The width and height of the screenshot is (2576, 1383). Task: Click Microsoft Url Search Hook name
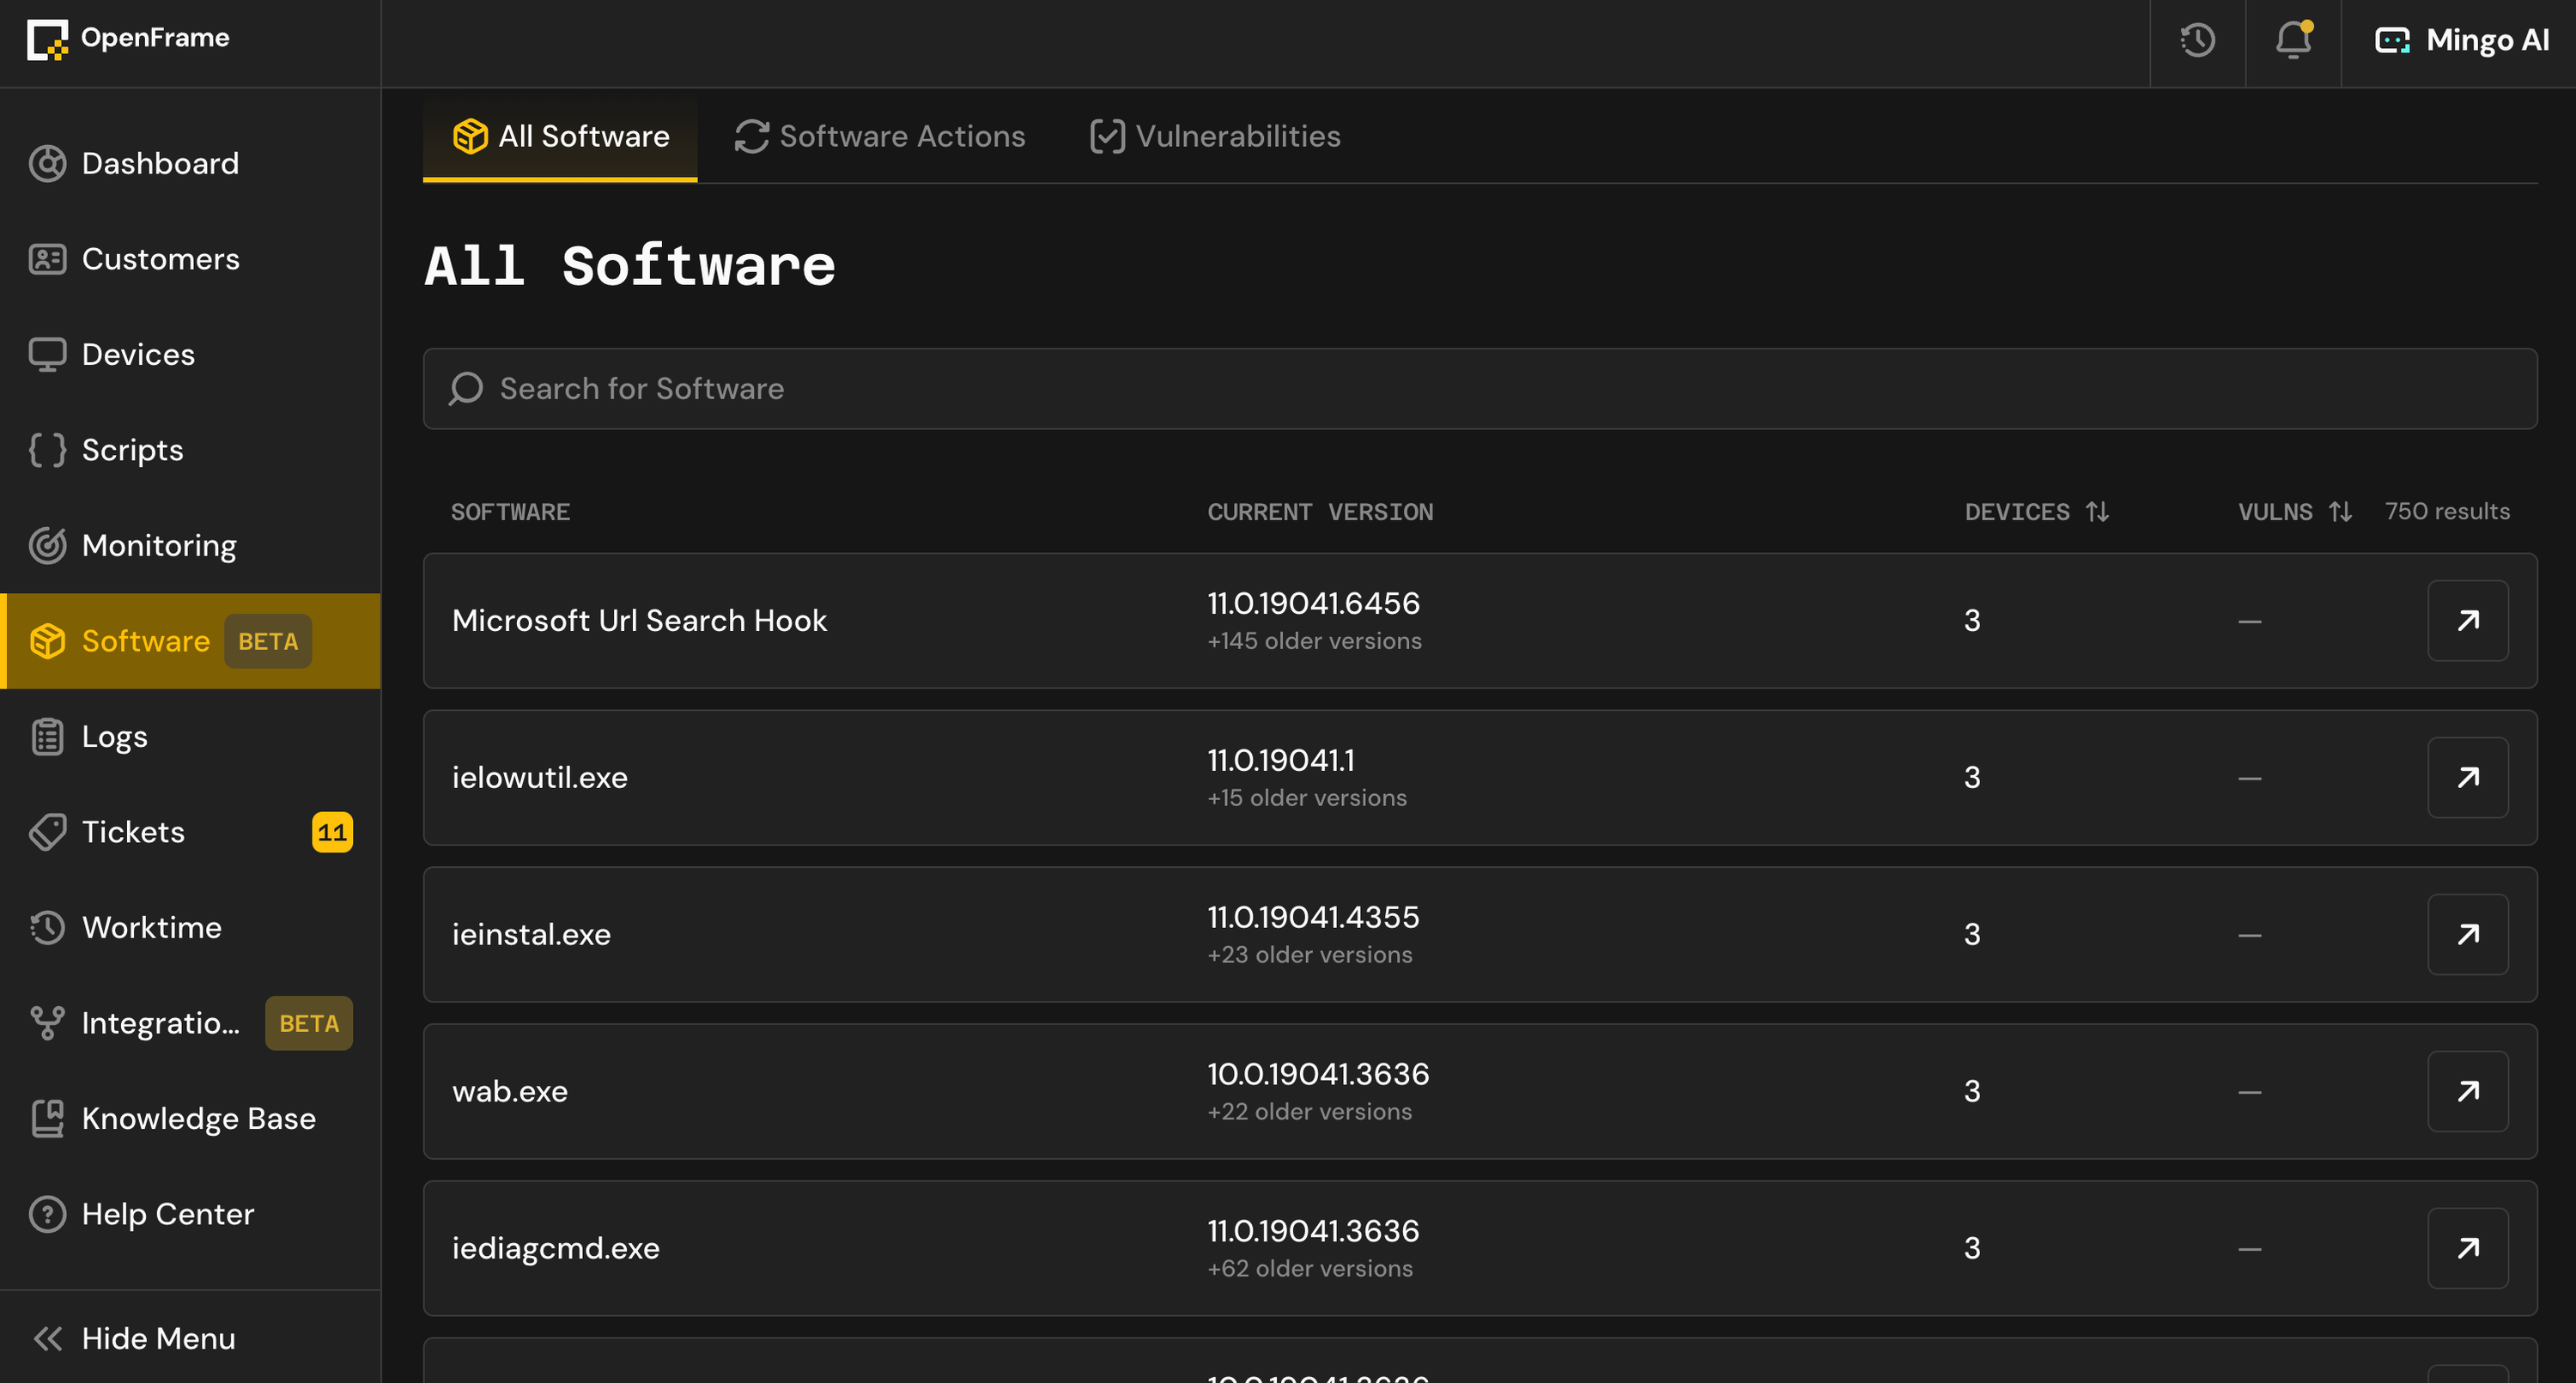click(639, 621)
